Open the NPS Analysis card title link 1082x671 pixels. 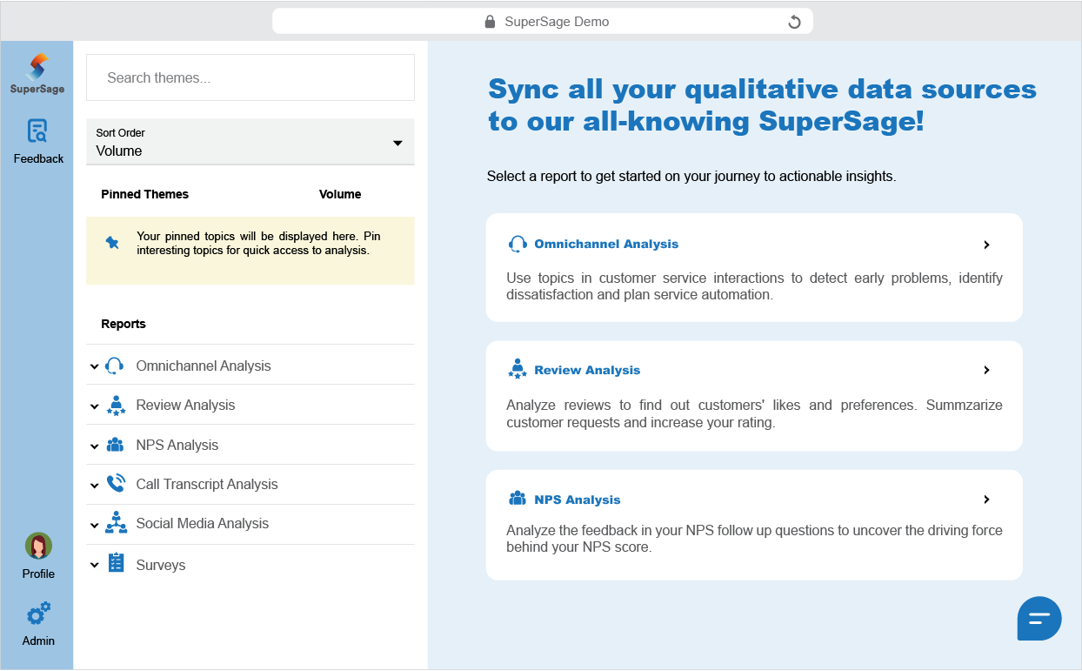click(577, 500)
